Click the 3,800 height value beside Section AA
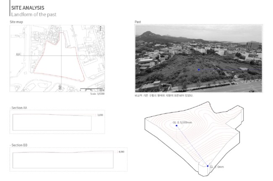 [x=100, y=115]
